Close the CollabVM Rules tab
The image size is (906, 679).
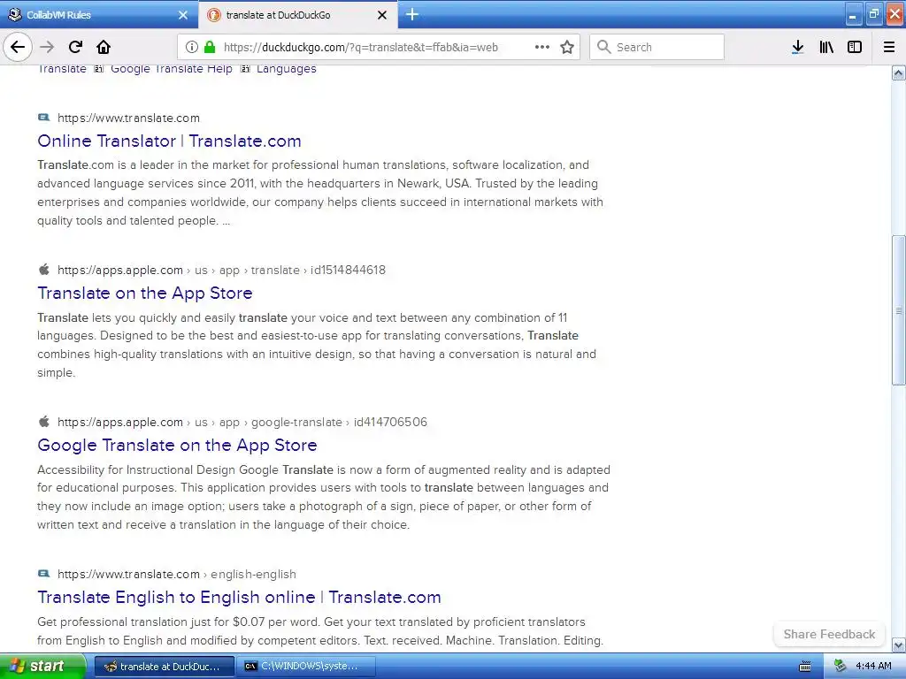click(183, 15)
